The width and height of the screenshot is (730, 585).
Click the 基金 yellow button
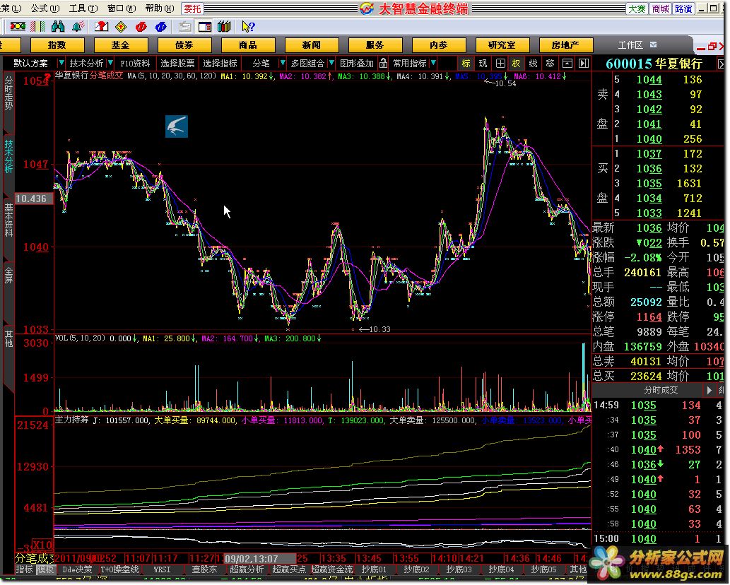coord(121,45)
